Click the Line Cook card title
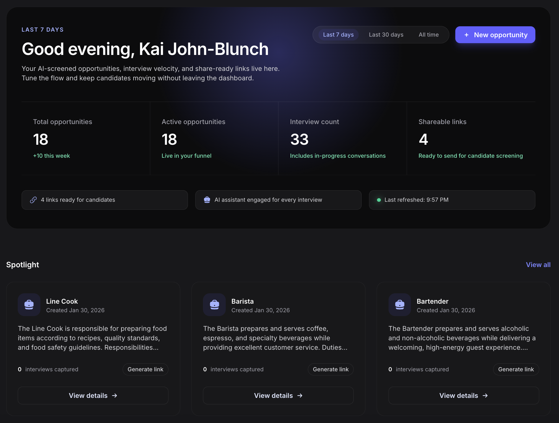 coord(62,301)
